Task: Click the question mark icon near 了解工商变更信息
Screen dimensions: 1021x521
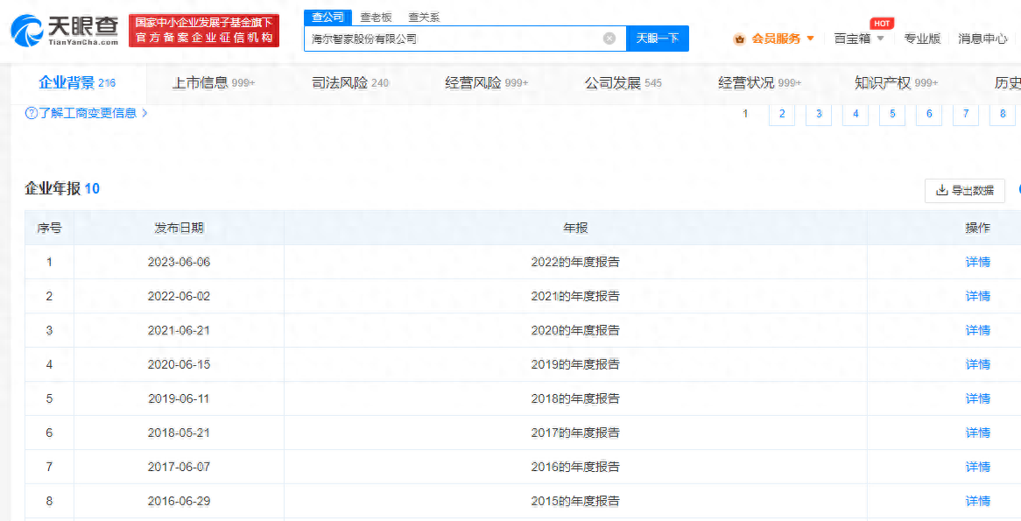Action: pyautogui.click(x=31, y=113)
